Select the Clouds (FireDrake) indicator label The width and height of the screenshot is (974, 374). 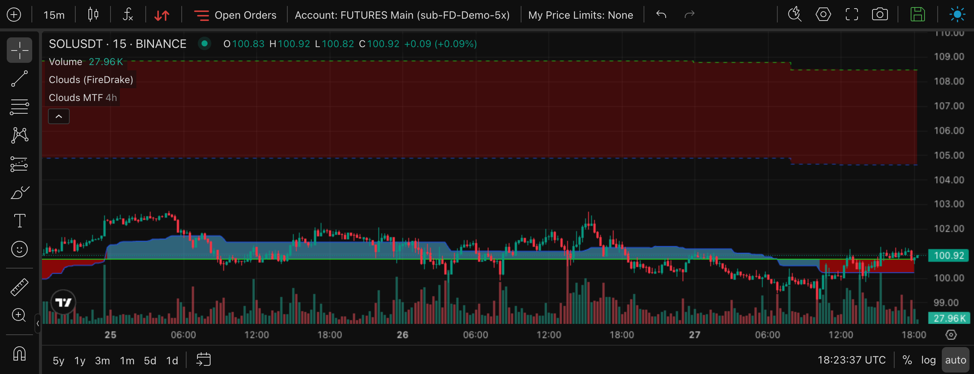coord(91,80)
